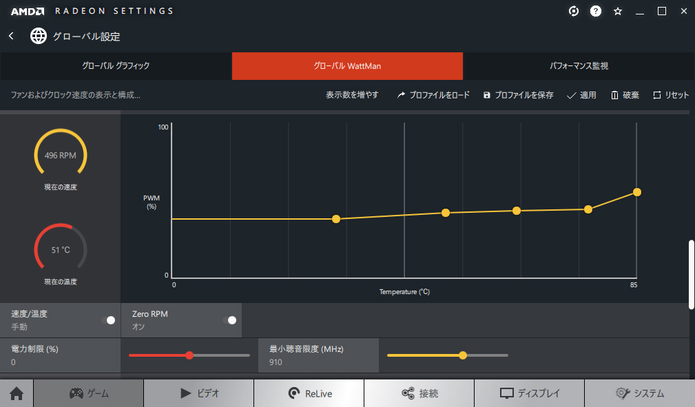Screen dimensions: 695x407
Task: Click the 現在の速度 label
Action: coord(61,187)
